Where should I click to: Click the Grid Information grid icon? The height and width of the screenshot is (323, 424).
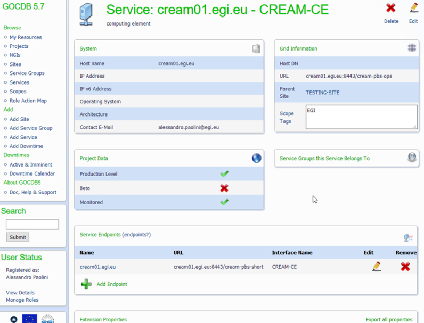coord(412,48)
